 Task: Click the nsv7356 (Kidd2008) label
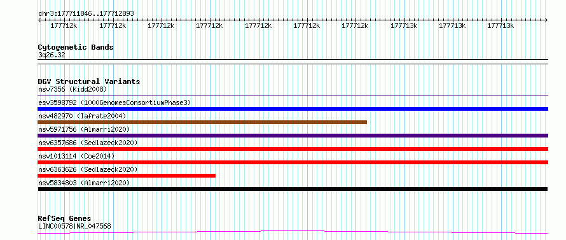pyautogui.click(x=72, y=89)
